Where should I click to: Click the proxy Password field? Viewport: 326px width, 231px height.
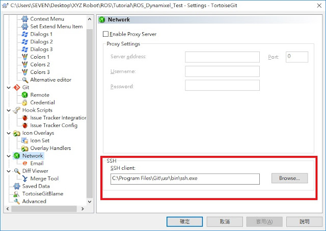coord(222,85)
